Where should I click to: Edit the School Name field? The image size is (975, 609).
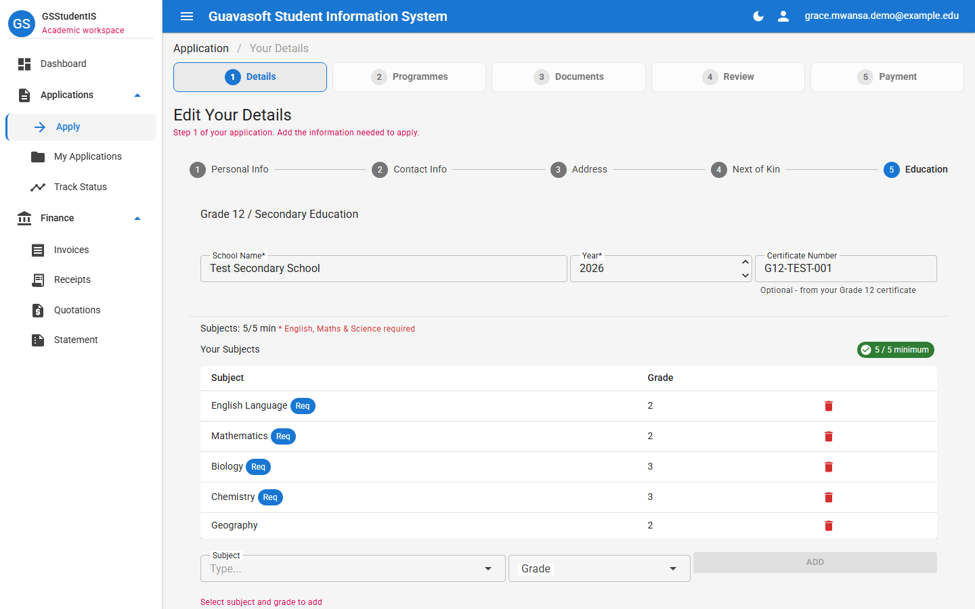coord(384,269)
